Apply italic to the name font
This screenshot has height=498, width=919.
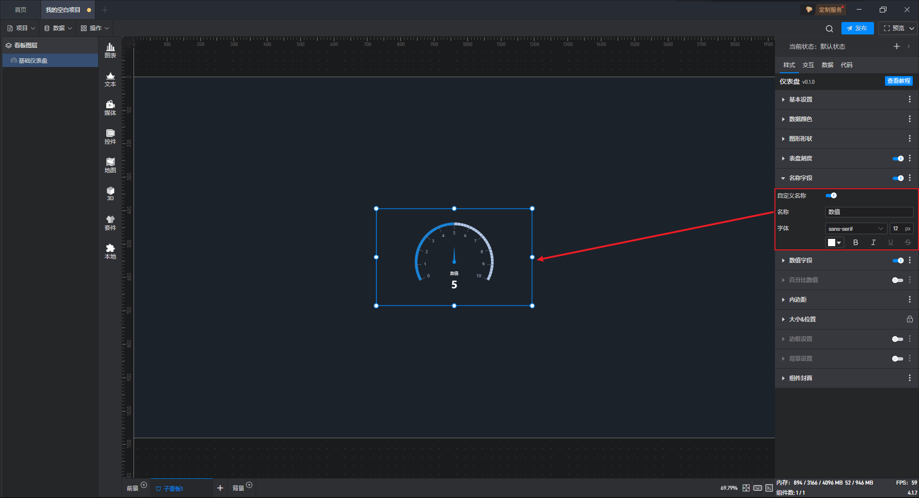[873, 242]
